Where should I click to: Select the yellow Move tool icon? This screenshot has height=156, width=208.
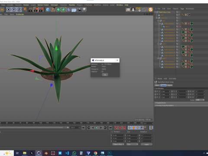(2, 10)
